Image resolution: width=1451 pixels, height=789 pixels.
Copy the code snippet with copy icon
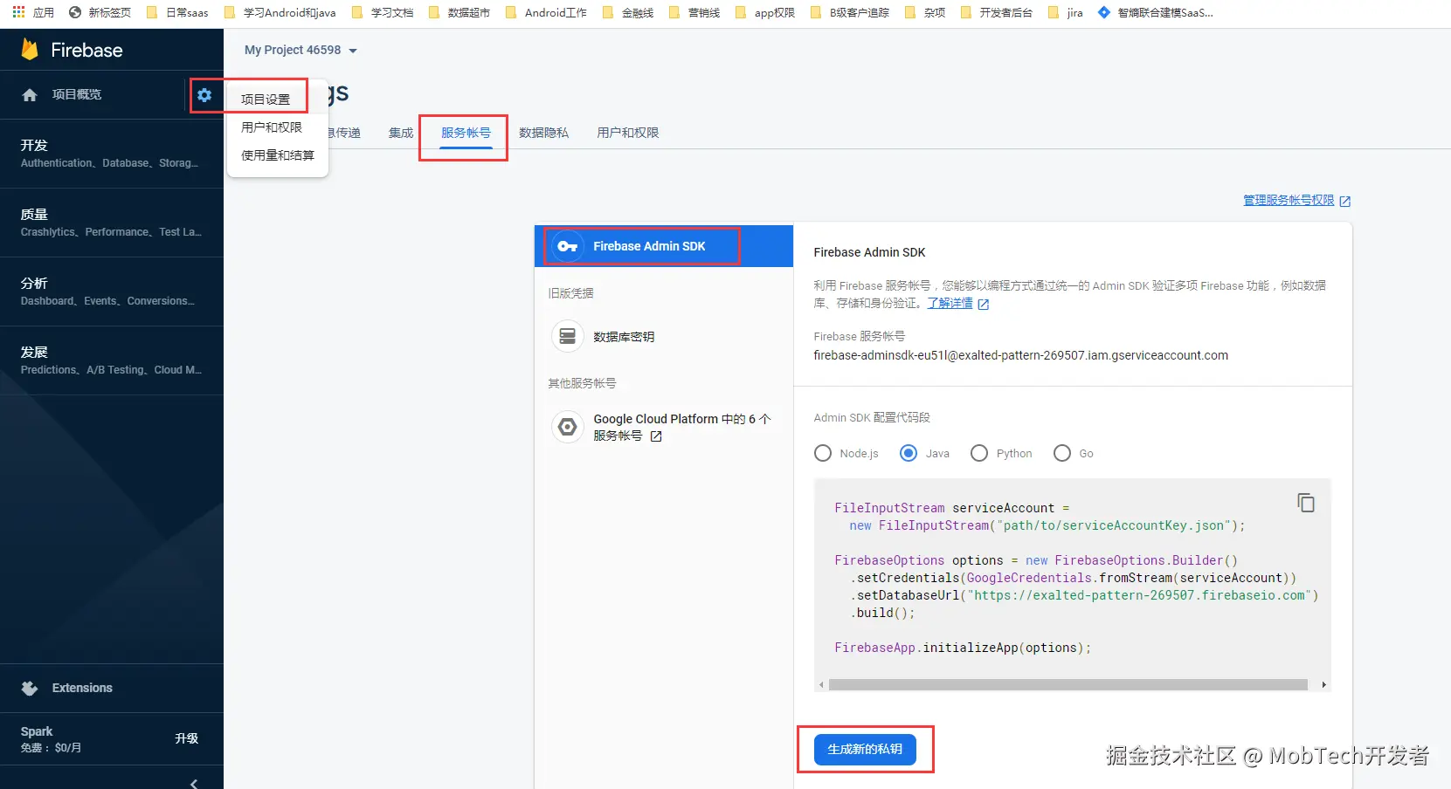(1306, 503)
